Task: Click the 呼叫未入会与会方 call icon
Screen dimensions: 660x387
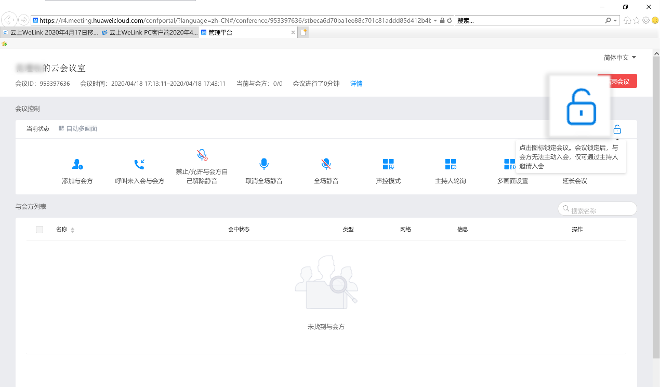Action: pyautogui.click(x=139, y=165)
